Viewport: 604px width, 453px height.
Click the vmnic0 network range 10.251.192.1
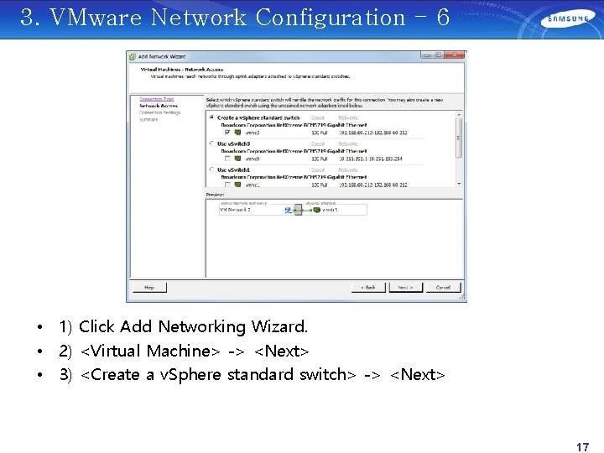point(371,159)
